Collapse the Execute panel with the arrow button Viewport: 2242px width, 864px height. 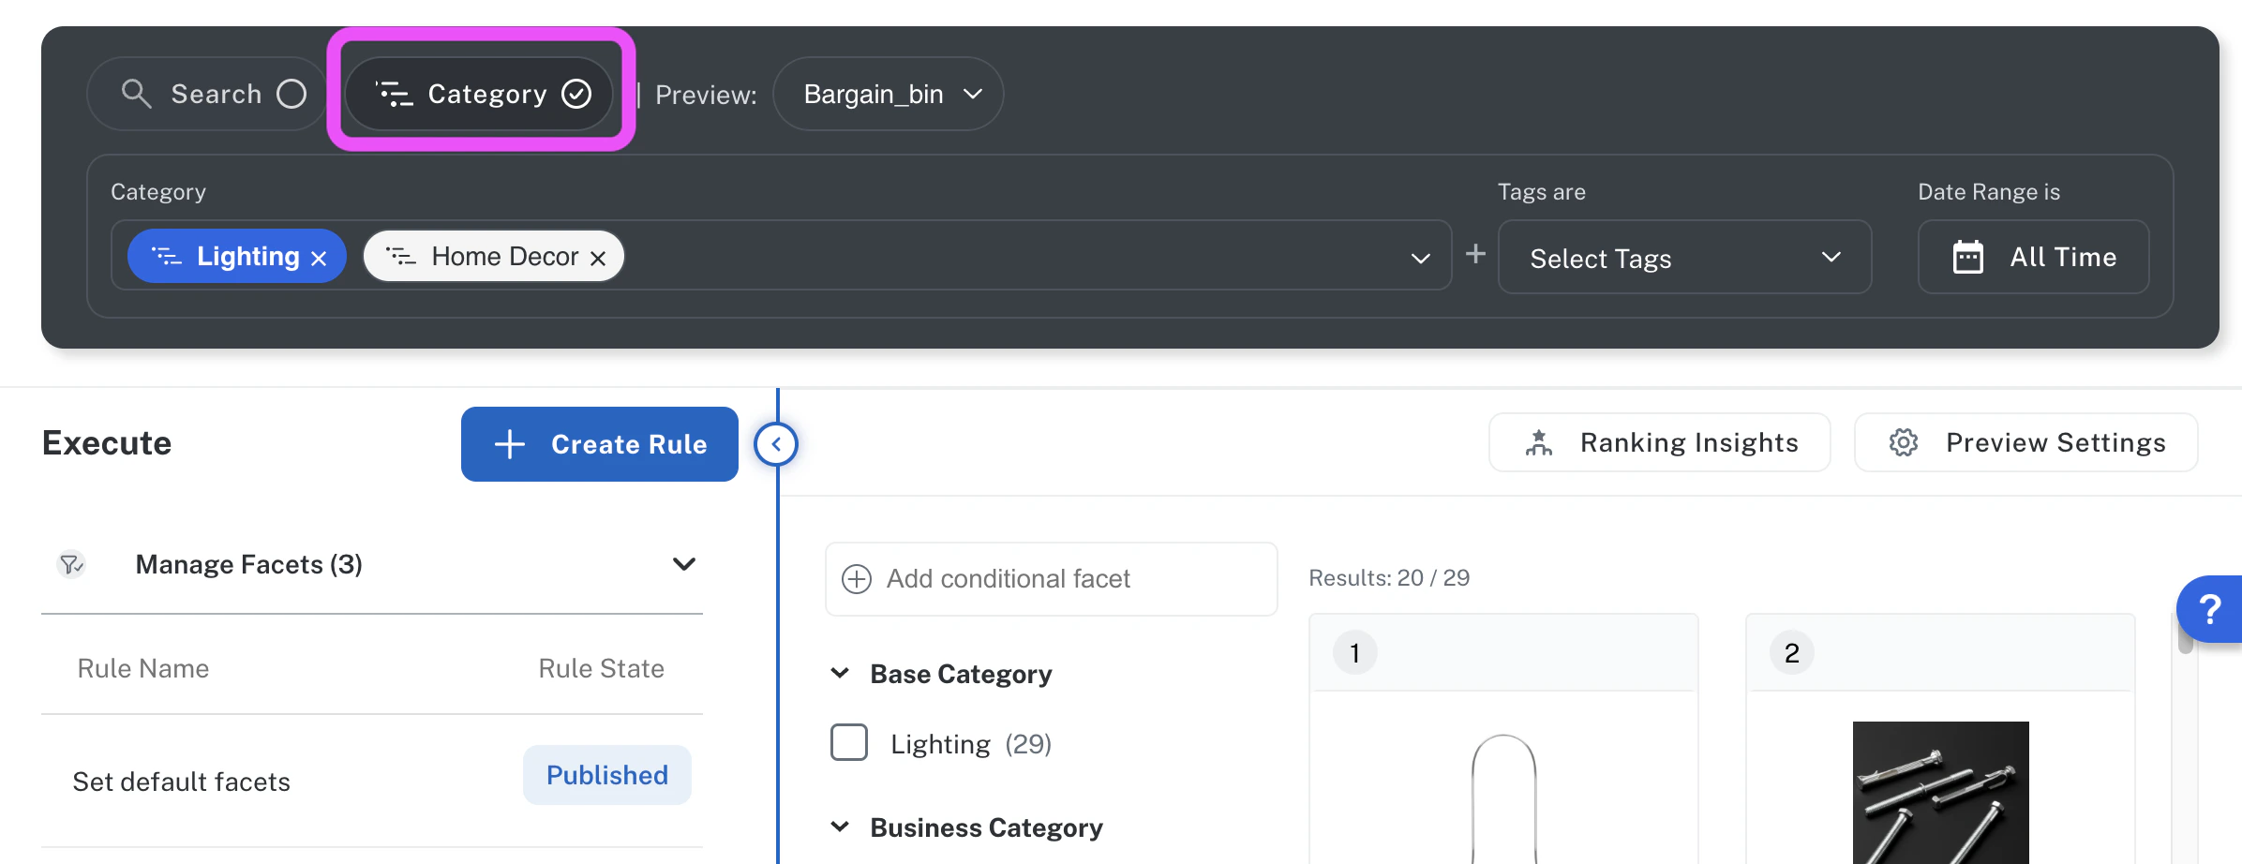[x=775, y=443]
